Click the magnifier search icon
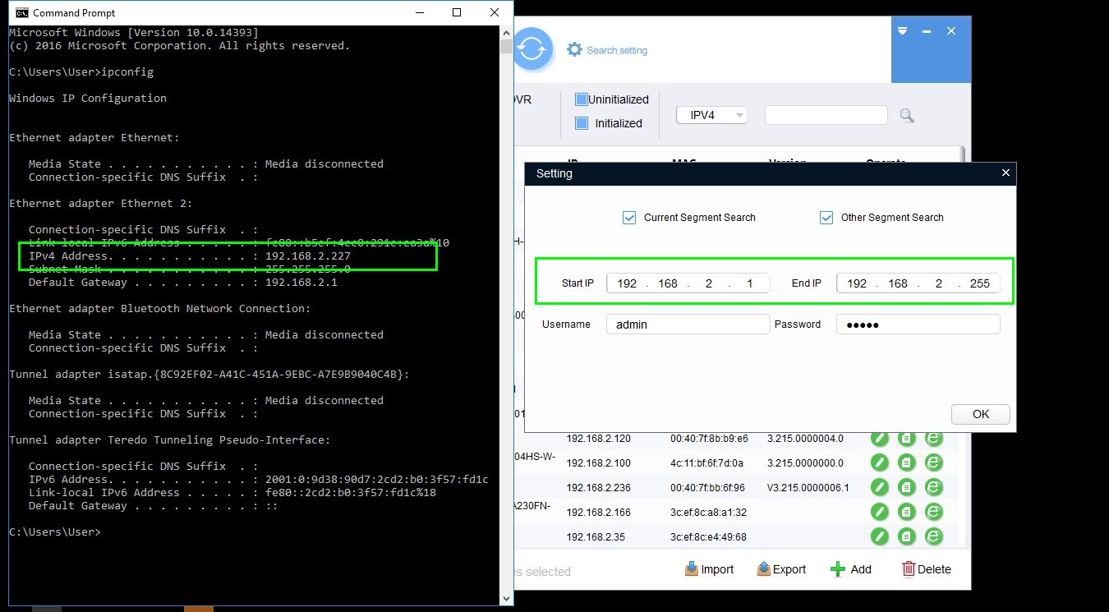 click(x=907, y=116)
